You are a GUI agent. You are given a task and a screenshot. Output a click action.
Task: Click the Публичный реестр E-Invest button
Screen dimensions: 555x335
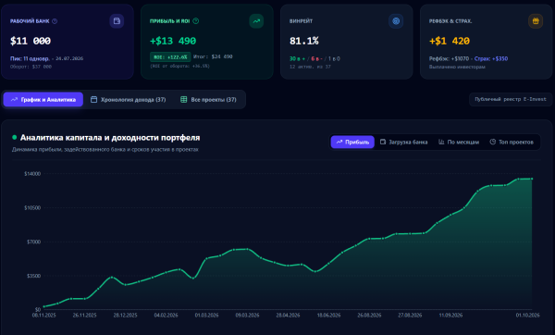coord(511,100)
